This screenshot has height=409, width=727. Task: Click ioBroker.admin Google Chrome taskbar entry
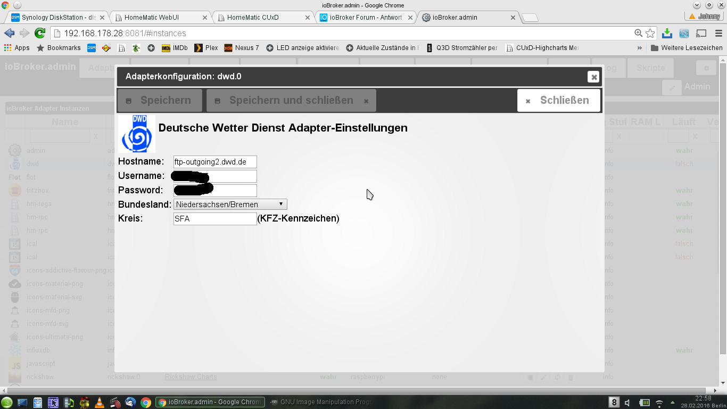(x=210, y=402)
